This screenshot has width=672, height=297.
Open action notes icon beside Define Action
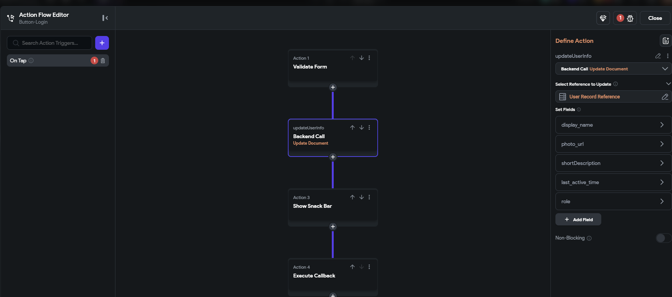666,41
